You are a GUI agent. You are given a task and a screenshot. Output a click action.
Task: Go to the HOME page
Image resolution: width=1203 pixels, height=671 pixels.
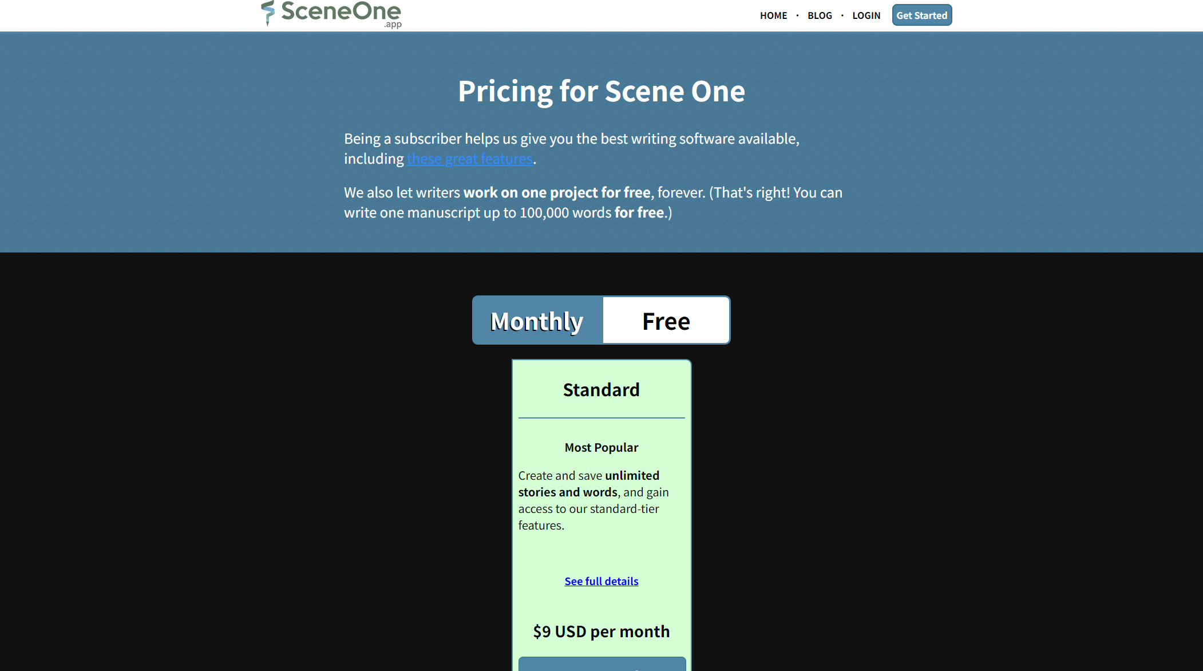(x=773, y=15)
